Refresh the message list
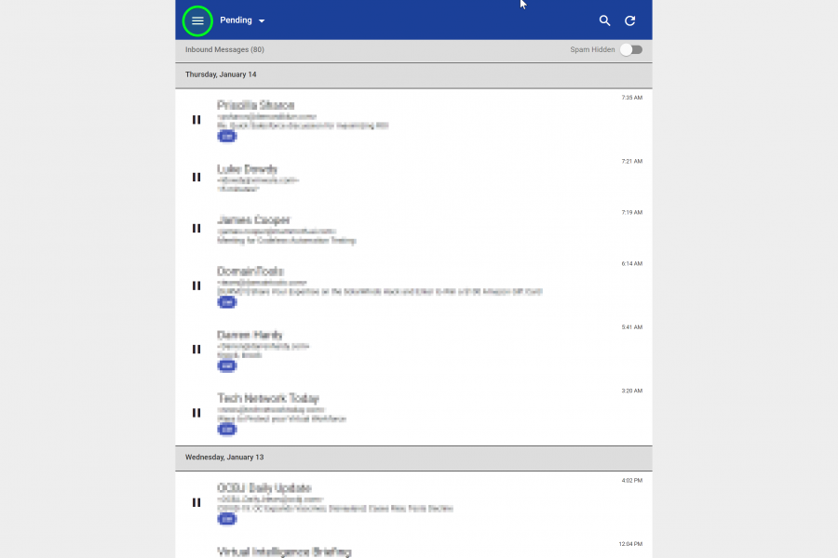This screenshot has width=838, height=558. (630, 20)
